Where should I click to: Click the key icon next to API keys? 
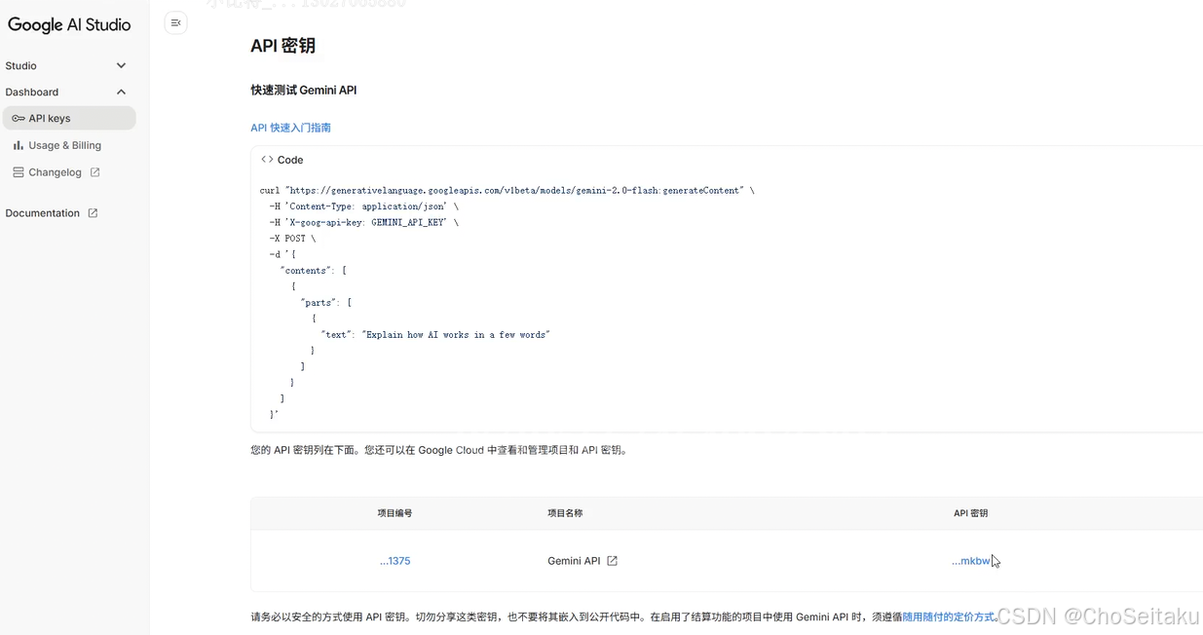[19, 118]
